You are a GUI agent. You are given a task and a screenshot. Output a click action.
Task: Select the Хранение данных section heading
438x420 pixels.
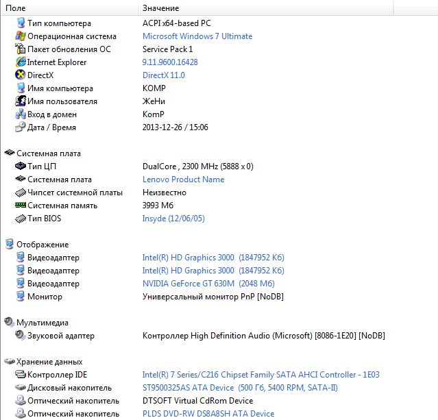[x=49, y=362]
